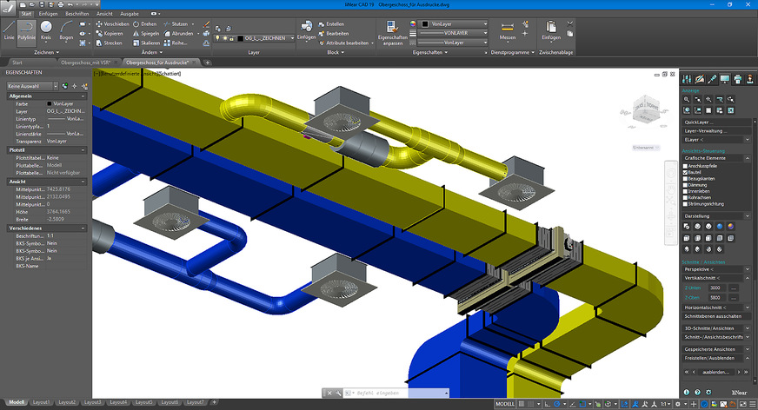The height and width of the screenshot is (410, 758).
Task: Switch to the Beschriften ribbon tab
Action: 77,14
